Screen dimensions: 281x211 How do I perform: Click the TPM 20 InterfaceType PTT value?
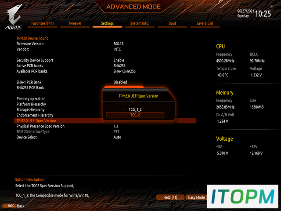pos(116,132)
